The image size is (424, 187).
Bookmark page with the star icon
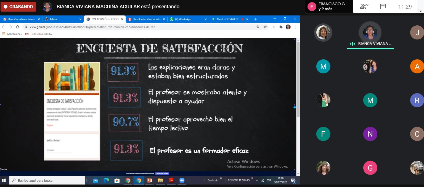[265, 27]
